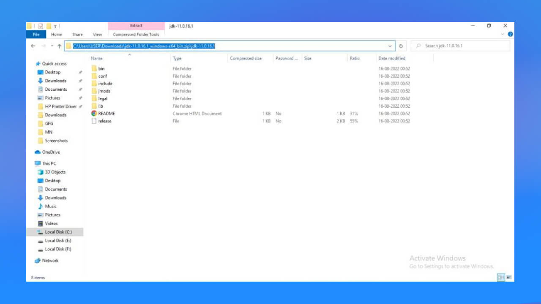Click the Network icon in sidebar

tap(38, 261)
